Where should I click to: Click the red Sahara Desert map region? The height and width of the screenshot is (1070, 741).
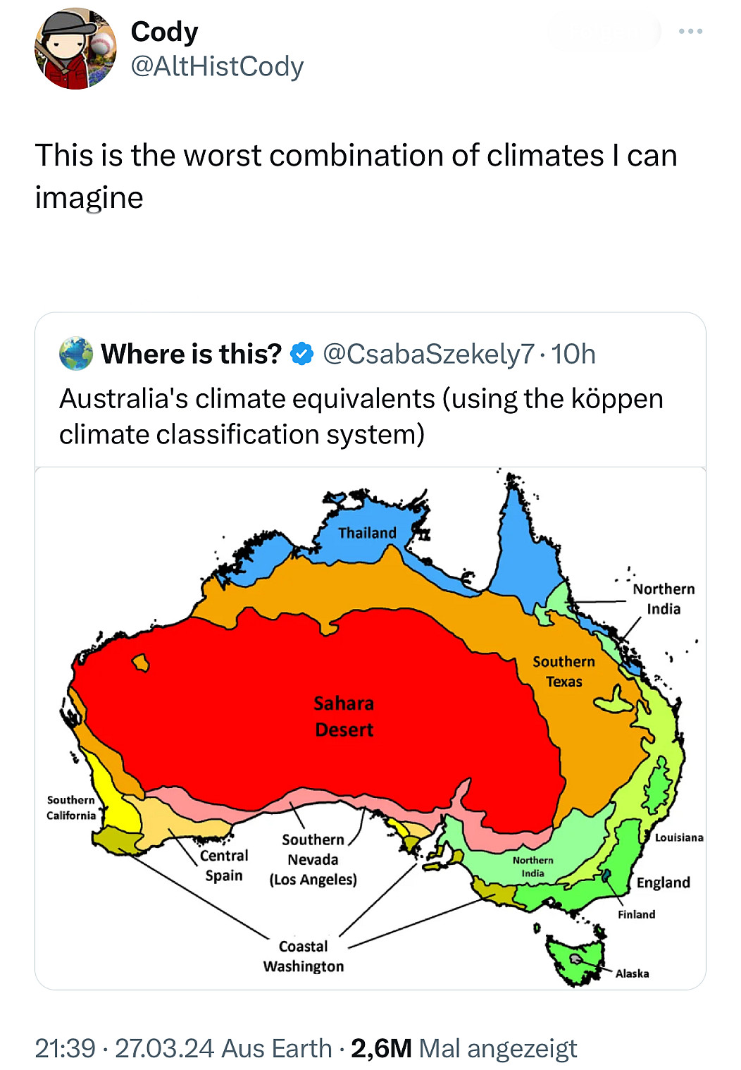343,717
